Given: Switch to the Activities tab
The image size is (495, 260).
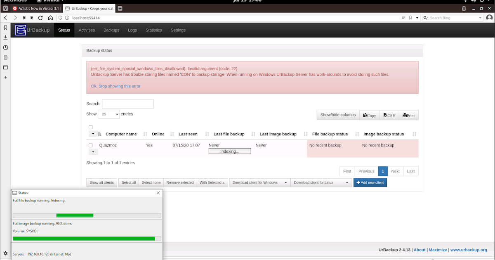Looking at the screenshot, I should point(87,30).
